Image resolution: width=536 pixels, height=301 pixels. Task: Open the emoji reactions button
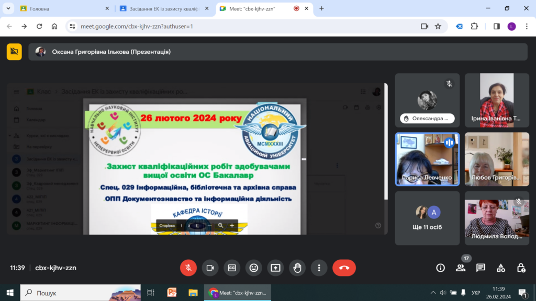[x=254, y=268]
